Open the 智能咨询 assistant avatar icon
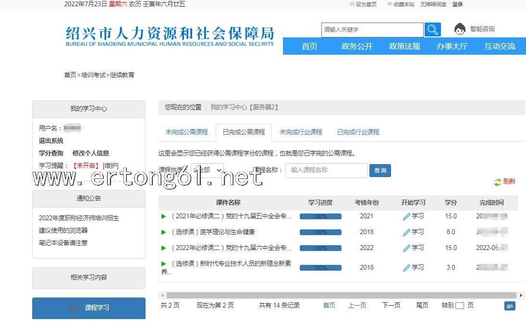The height and width of the screenshot is (321, 526). click(x=460, y=29)
